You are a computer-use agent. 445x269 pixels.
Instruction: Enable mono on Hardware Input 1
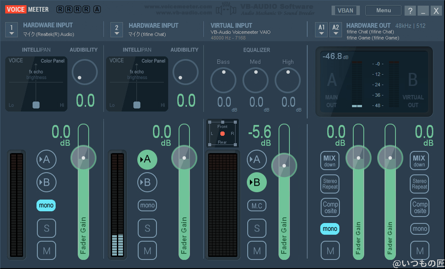tap(46, 205)
